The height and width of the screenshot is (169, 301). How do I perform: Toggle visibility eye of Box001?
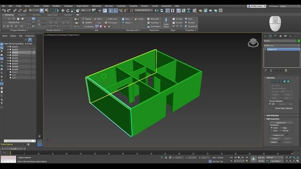coord(8,47)
